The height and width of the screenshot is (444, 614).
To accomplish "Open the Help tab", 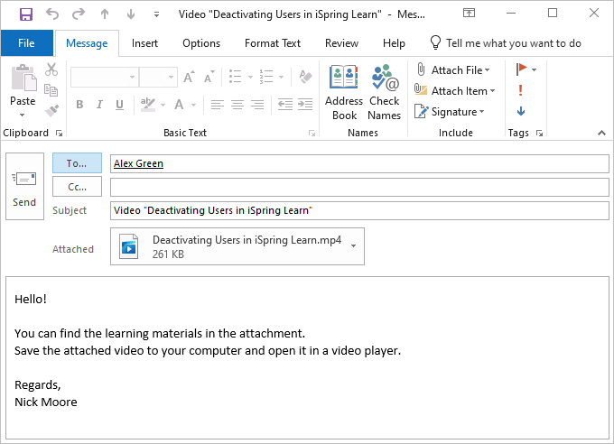I will (x=394, y=43).
